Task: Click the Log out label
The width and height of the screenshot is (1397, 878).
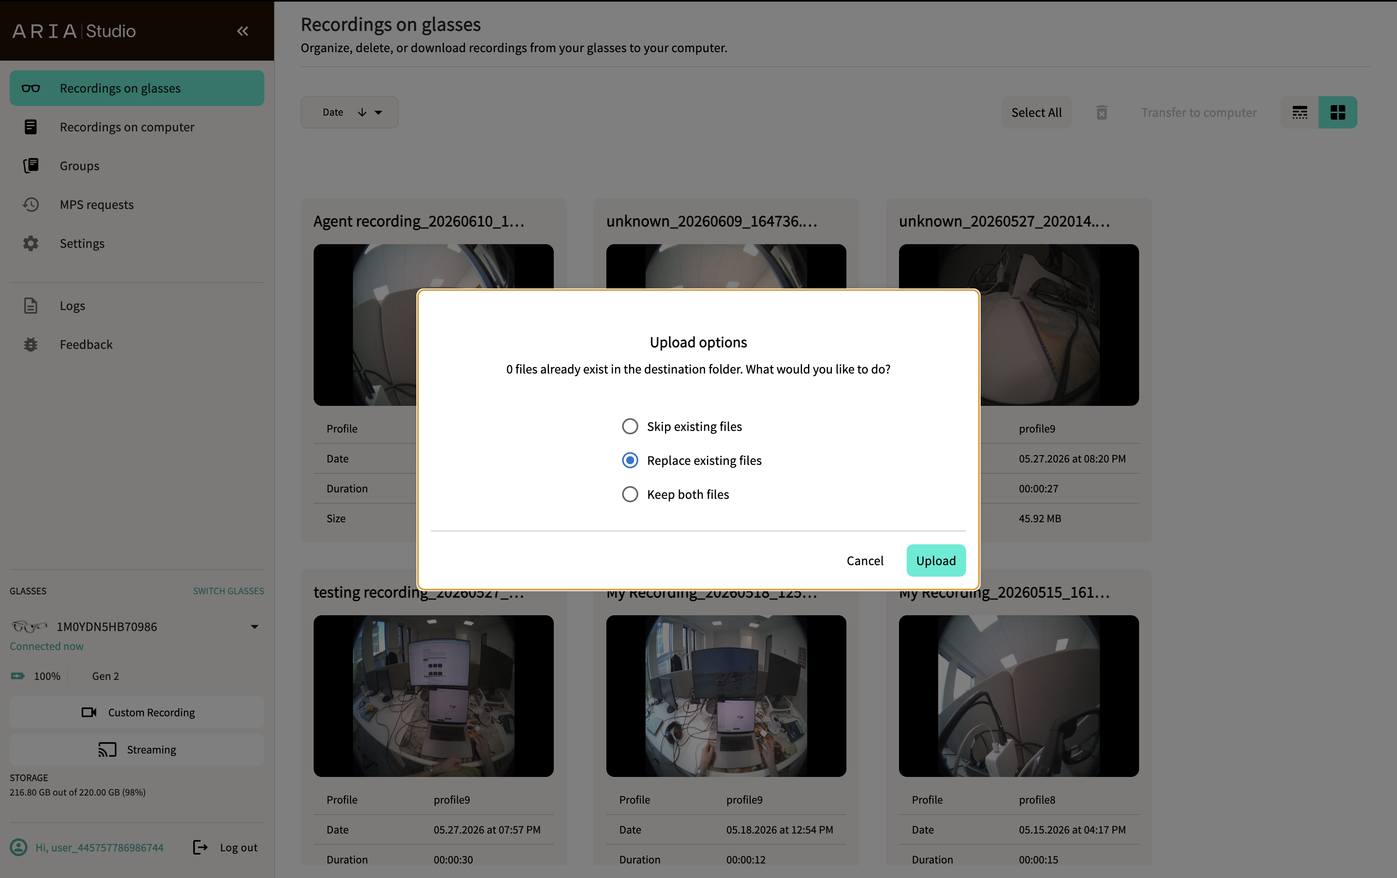Action: [x=238, y=847]
